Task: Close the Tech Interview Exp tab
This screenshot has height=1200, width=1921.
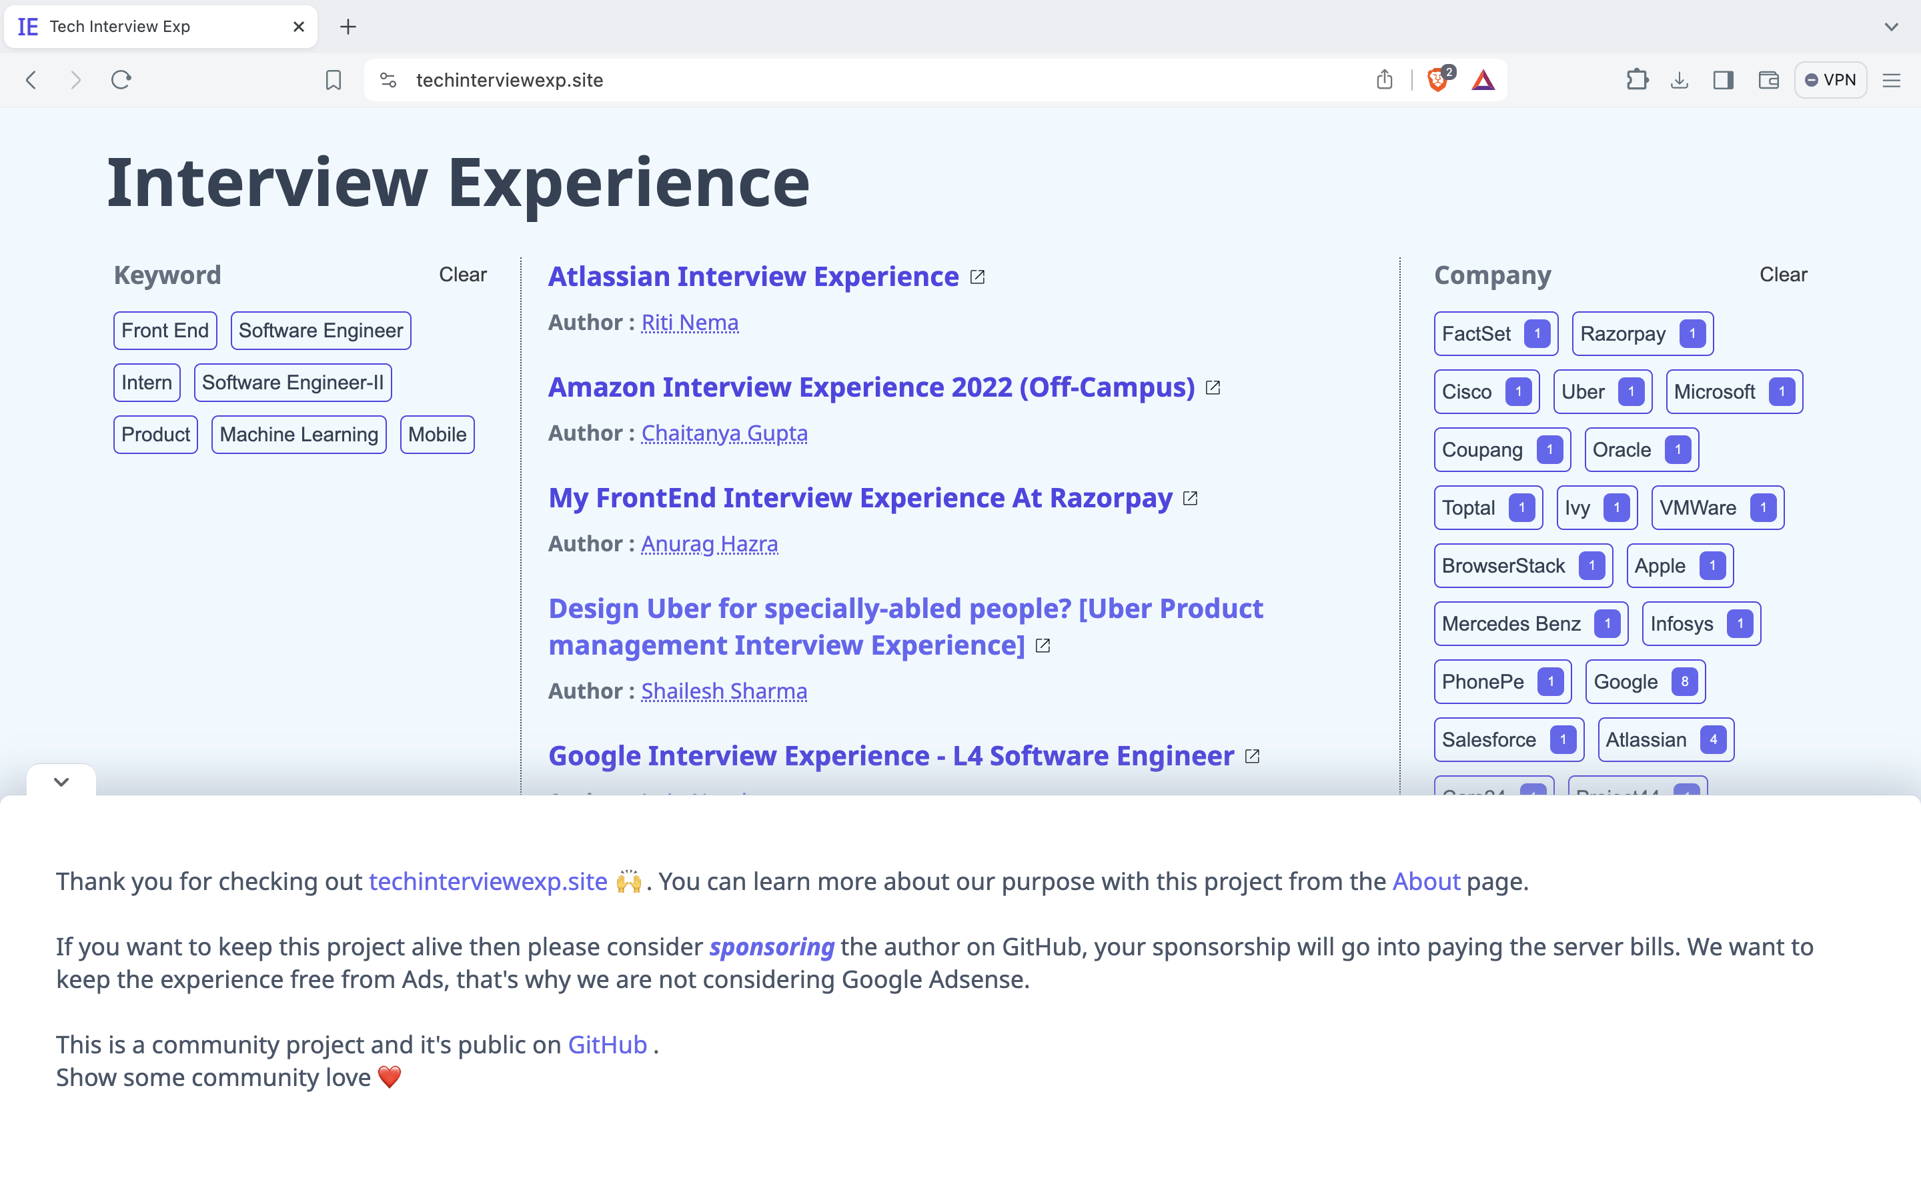Action: click(298, 27)
